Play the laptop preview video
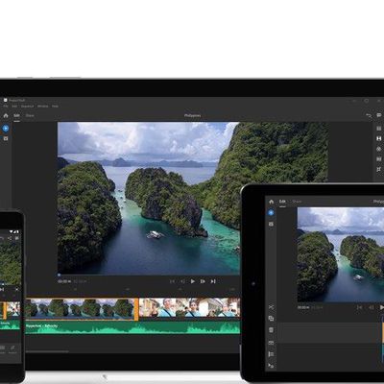This screenshot has height=384, width=384. pos(193,281)
